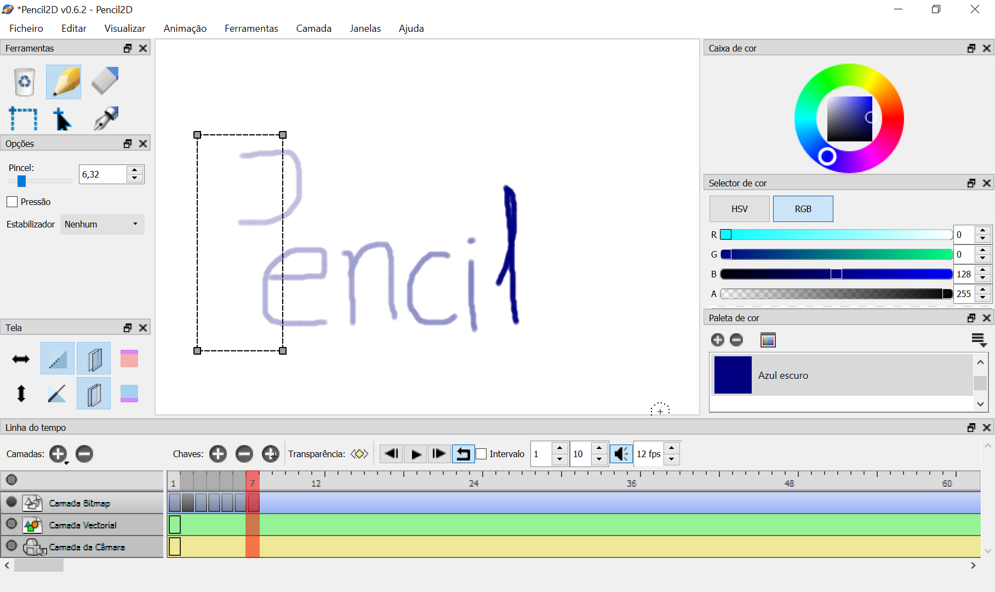Viewport: 995px width, 592px height.
Task: Toggle loop playback button
Action: [x=464, y=454]
